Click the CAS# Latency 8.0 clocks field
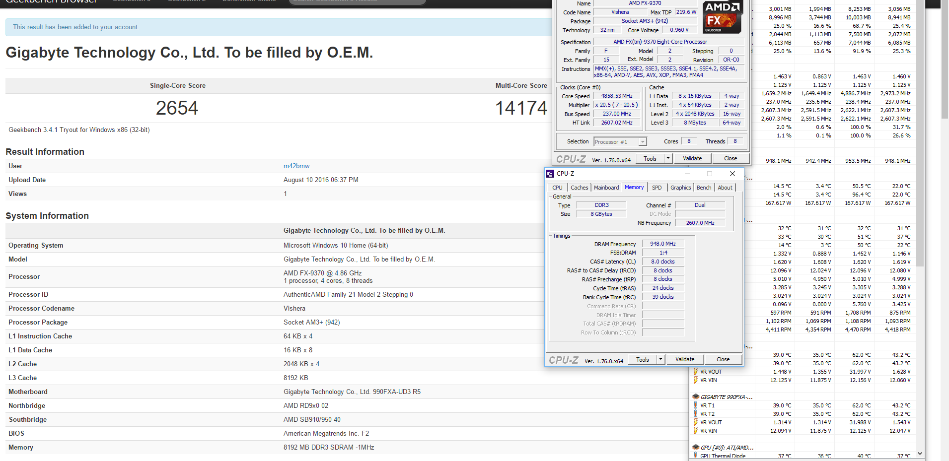Image resolution: width=949 pixels, height=461 pixels. point(663,262)
